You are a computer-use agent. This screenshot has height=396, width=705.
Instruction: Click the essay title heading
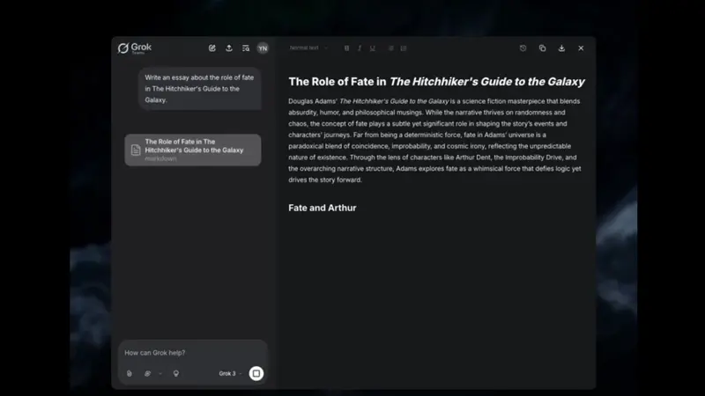pos(436,81)
